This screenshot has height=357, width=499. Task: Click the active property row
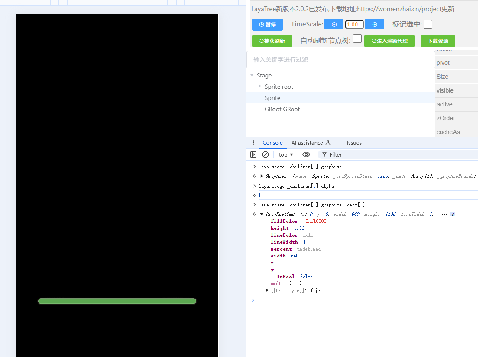pyautogui.click(x=457, y=104)
